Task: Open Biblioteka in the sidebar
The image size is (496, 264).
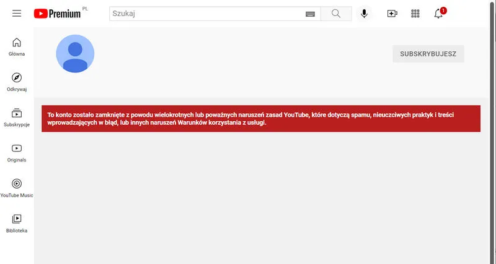Action: (x=17, y=223)
